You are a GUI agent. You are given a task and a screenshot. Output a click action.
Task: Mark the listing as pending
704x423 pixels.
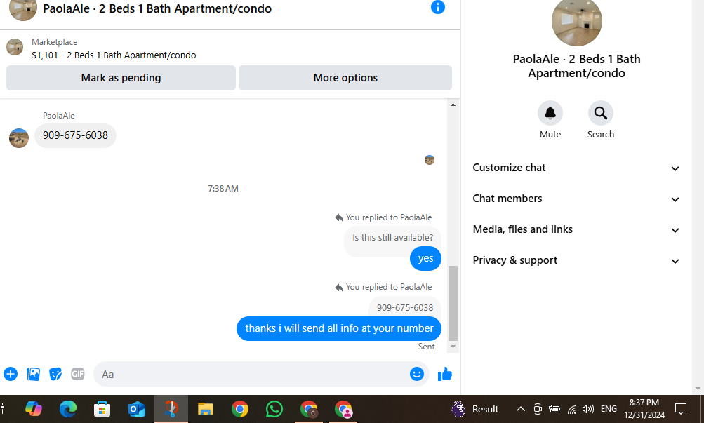point(121,78)
